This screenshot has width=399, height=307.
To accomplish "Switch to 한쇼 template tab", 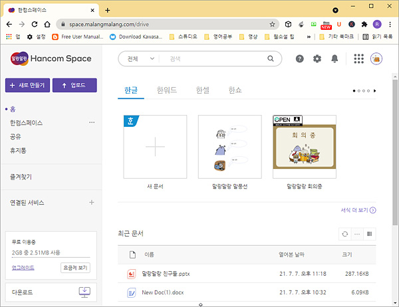I will coord(235,90).
